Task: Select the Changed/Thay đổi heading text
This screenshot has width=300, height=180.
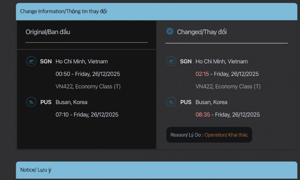Action: click(202, 32)
